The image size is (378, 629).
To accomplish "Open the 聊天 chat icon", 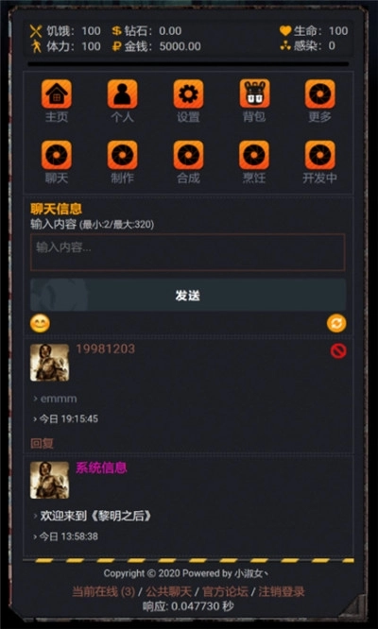I will coord(57,155).
